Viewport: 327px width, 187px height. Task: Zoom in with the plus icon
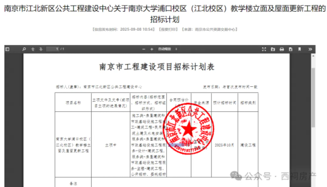pyautogui.click(x=152, y=49)
